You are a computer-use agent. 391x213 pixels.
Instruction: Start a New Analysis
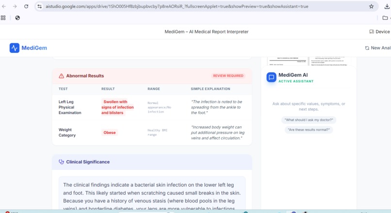(378, 48)
